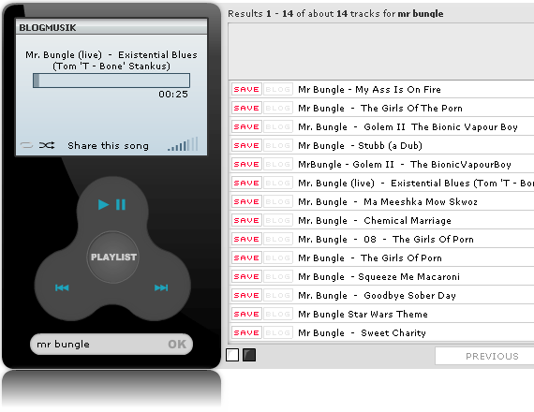Click the play/pause button on the player
The image size is (534, 412).
coord(112,205)
